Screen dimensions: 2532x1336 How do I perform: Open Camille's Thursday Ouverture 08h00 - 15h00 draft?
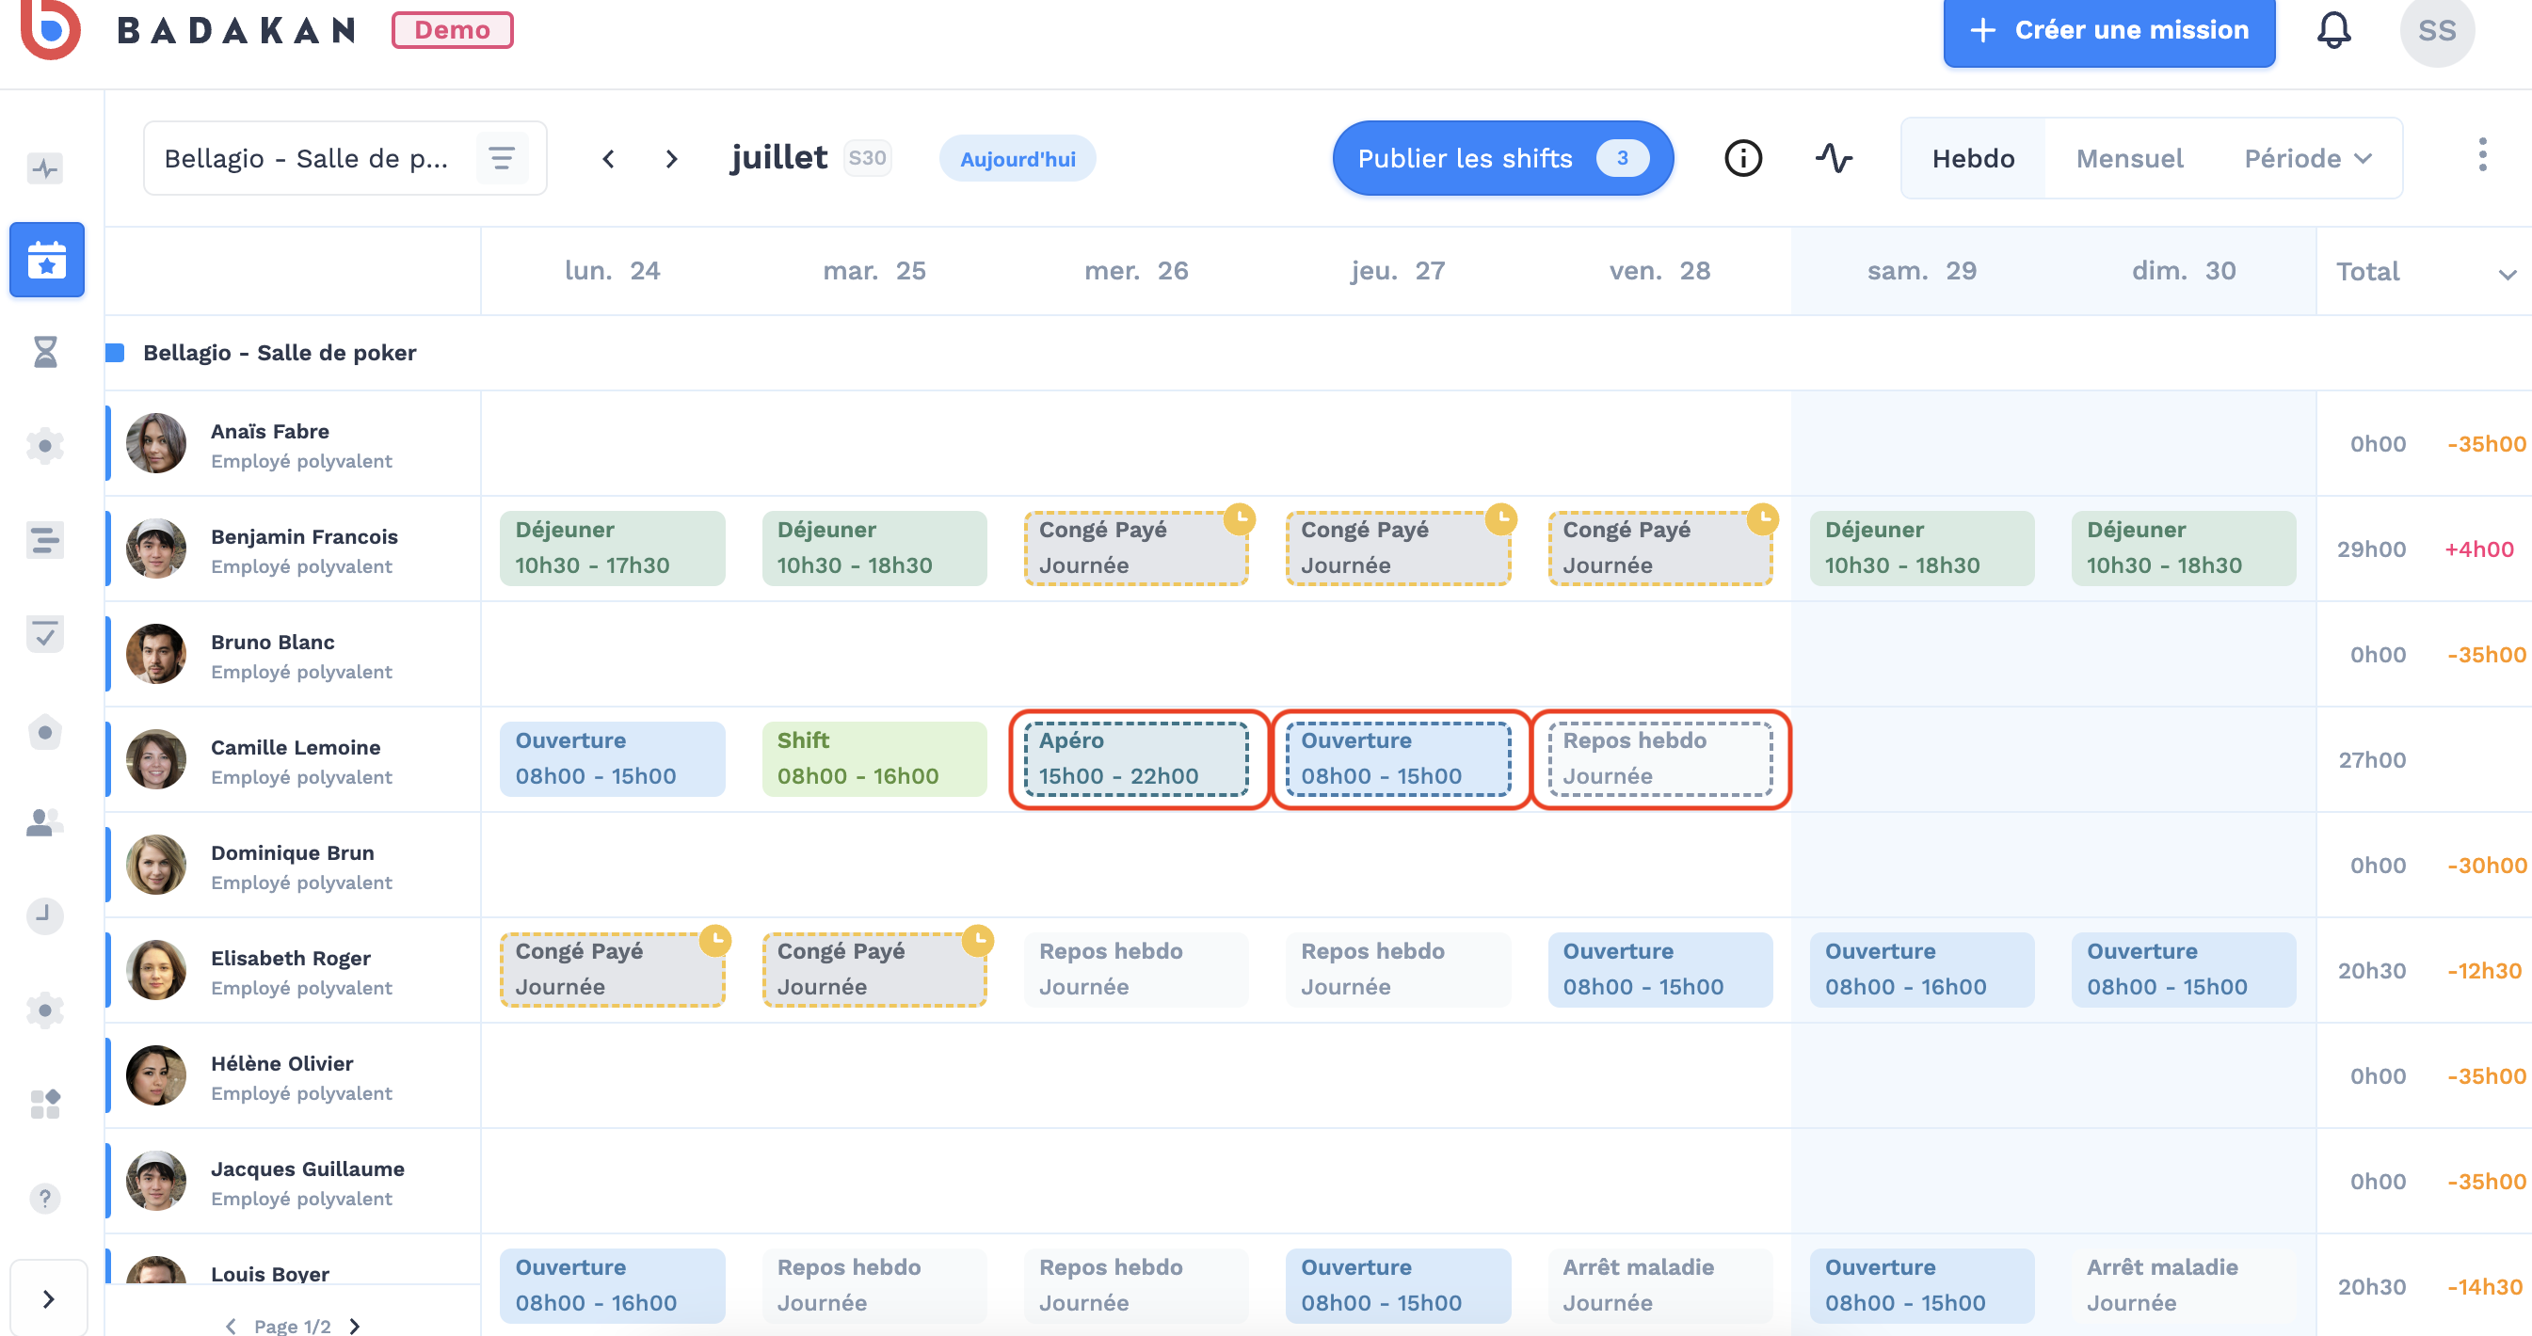pyautogui.click(x=1398, y=758)
